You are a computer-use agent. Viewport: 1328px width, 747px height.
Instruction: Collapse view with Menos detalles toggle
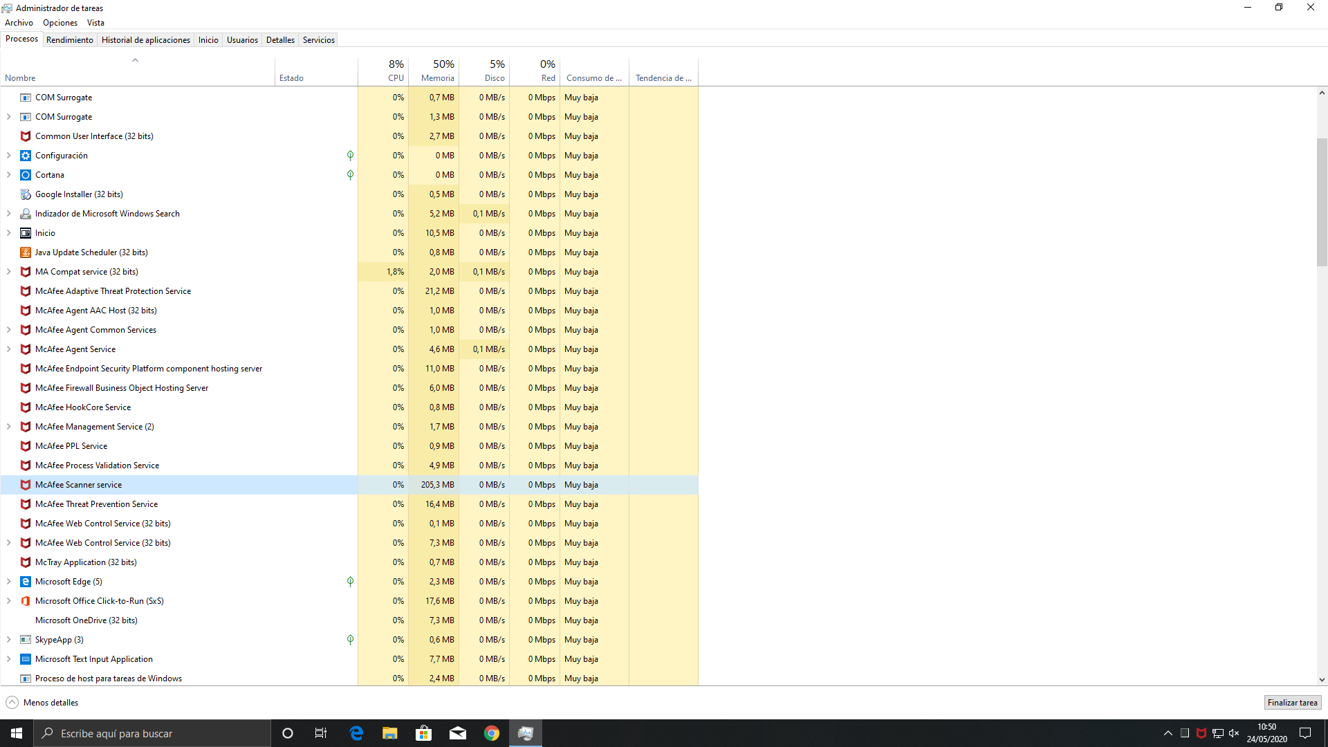42,703
